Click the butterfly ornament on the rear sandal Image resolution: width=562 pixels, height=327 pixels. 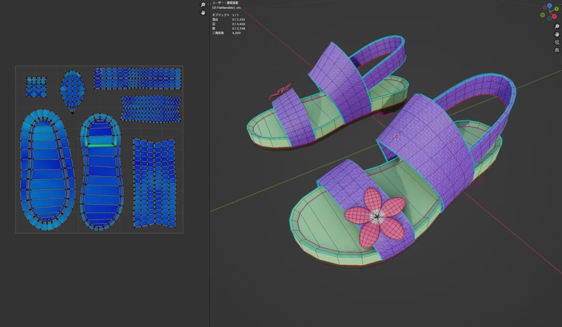280,91
